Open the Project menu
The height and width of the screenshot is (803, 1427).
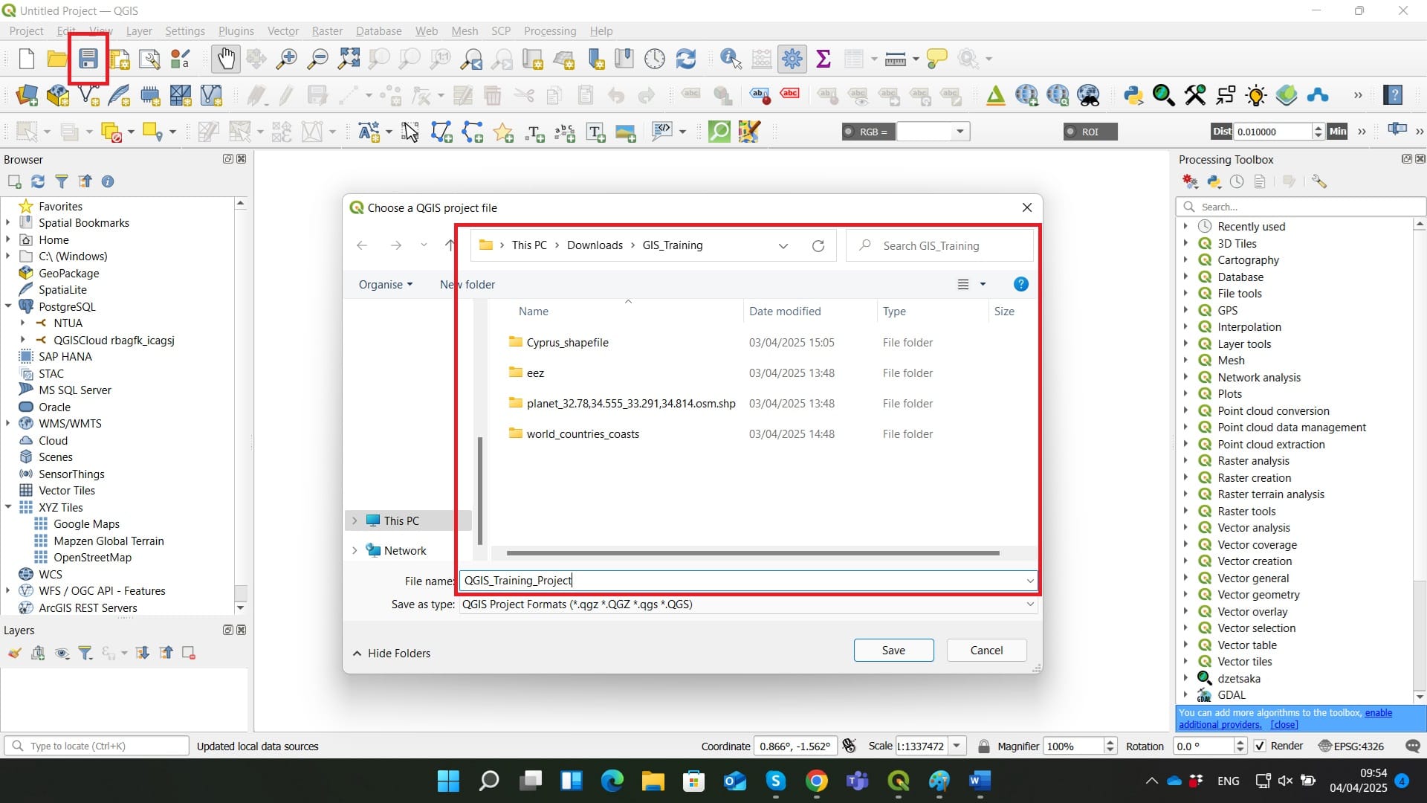(26, 30)
